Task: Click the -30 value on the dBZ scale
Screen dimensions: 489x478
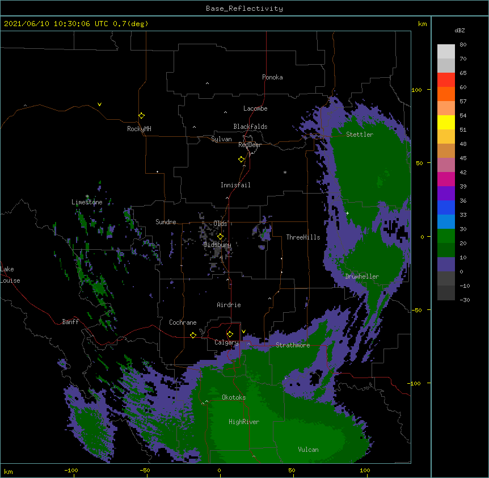Action: [x=465, y=300]
